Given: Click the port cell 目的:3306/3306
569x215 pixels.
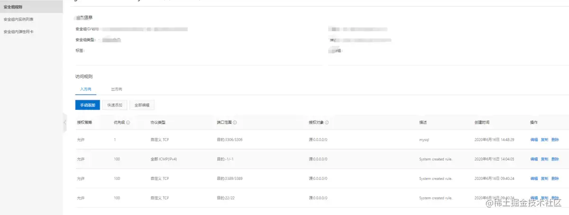Looking at the screenshot, I should click(x=229, y=140).
